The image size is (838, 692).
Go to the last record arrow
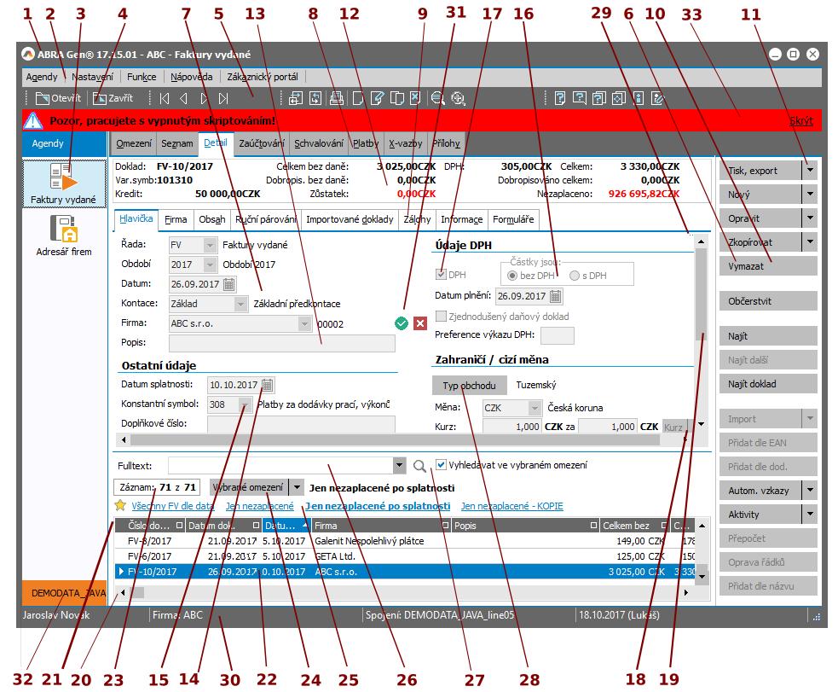coord(223,98)
